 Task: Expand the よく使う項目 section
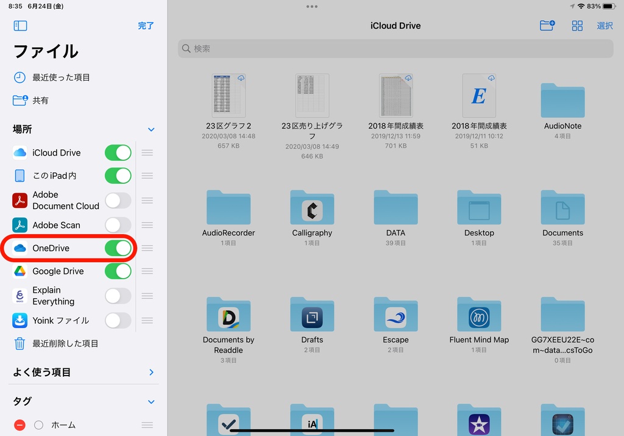click(x=151, y=373)
